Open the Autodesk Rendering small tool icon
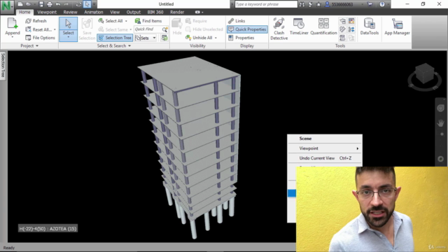 coord(342,21)
